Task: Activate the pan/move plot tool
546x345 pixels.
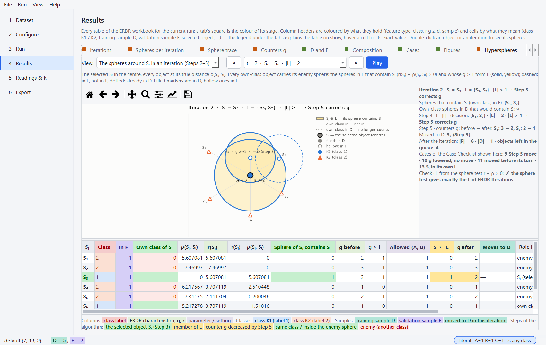Action: (x=132, y=94)
